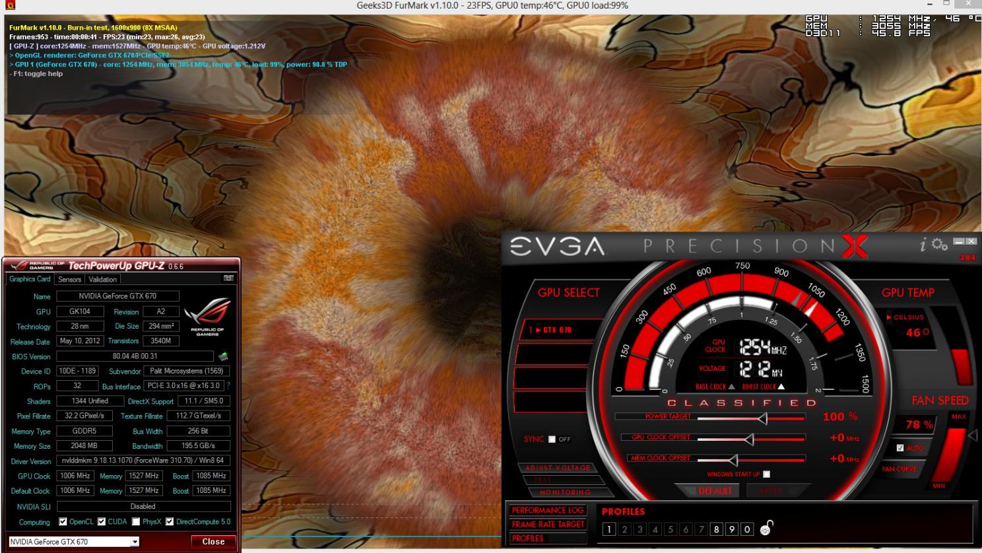
Task: Click the fan speed arrow marker
Action: click(972, 436)
